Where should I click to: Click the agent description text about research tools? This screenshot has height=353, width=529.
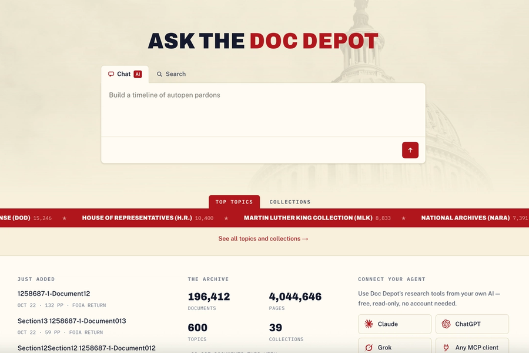pyautogui.click(x=429, y=299)
